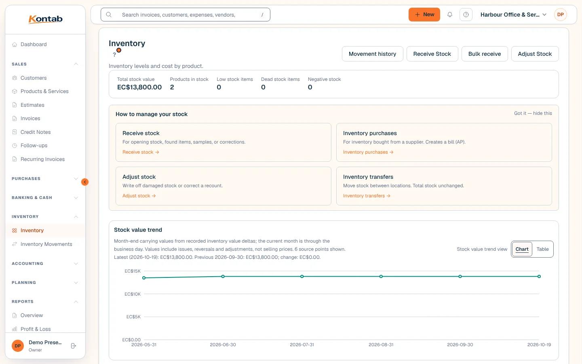The height and width of the screenshot is (364, 582).
Task: Follow the Inventory purchases arrow link
Action: coord(368,152)
